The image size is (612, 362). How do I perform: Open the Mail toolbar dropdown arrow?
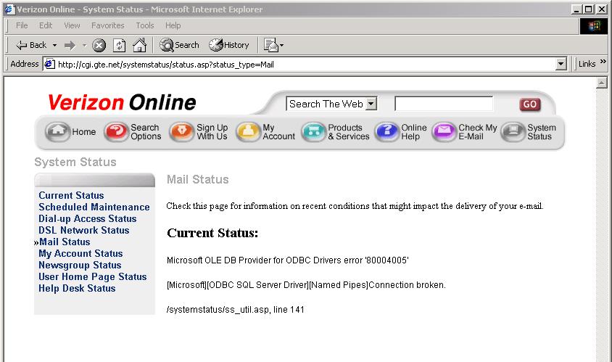(282, 45)
